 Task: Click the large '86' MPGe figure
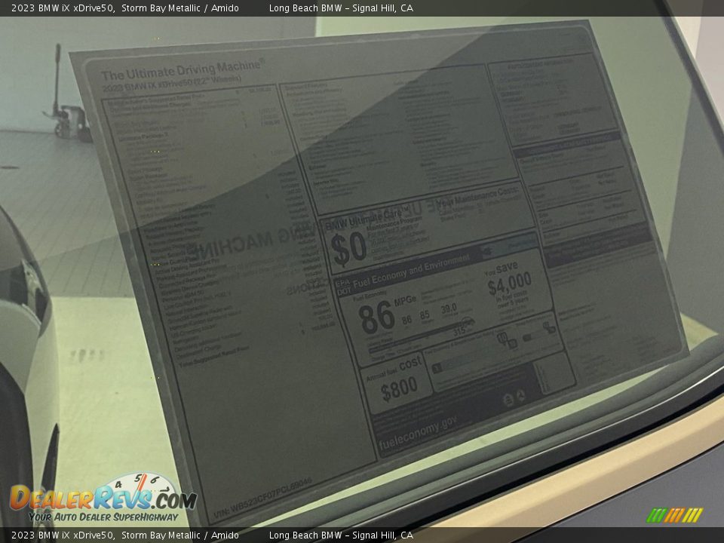376,318
